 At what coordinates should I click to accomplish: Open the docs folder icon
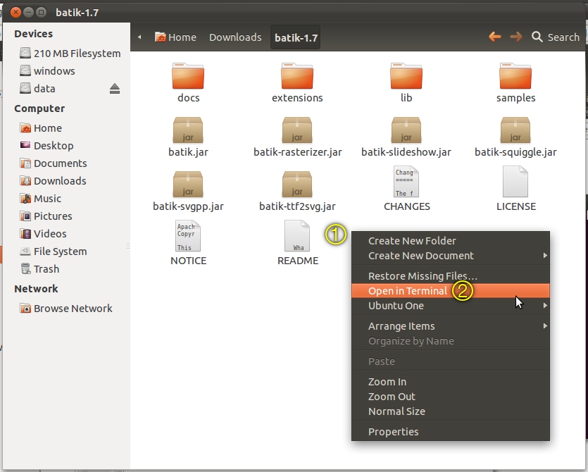click(188, 76)
